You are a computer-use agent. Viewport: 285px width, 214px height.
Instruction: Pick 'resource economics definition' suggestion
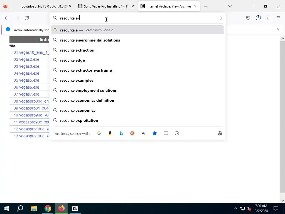[x=137, y=100]
